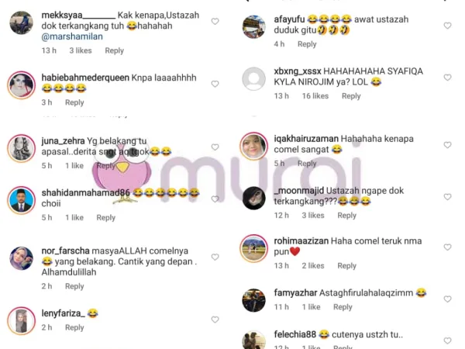Like iqakhairuzaman's comment via the heart
The height and width of the screenshot is (349, 465).
pyautogui.click(x=447, y=145)
